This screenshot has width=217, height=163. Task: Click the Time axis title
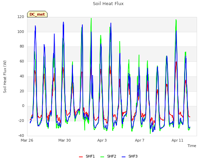point(192,146)
